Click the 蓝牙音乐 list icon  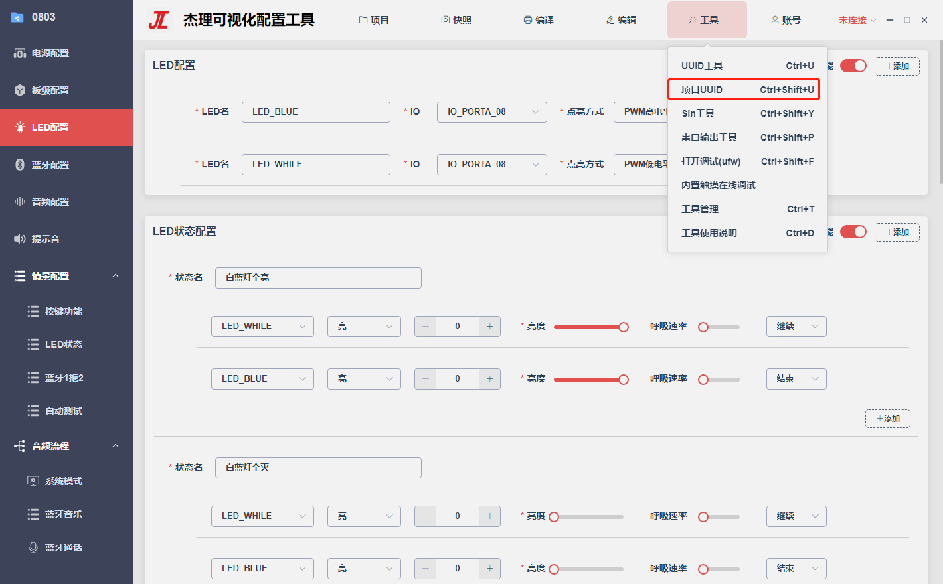tap(33, 514)
